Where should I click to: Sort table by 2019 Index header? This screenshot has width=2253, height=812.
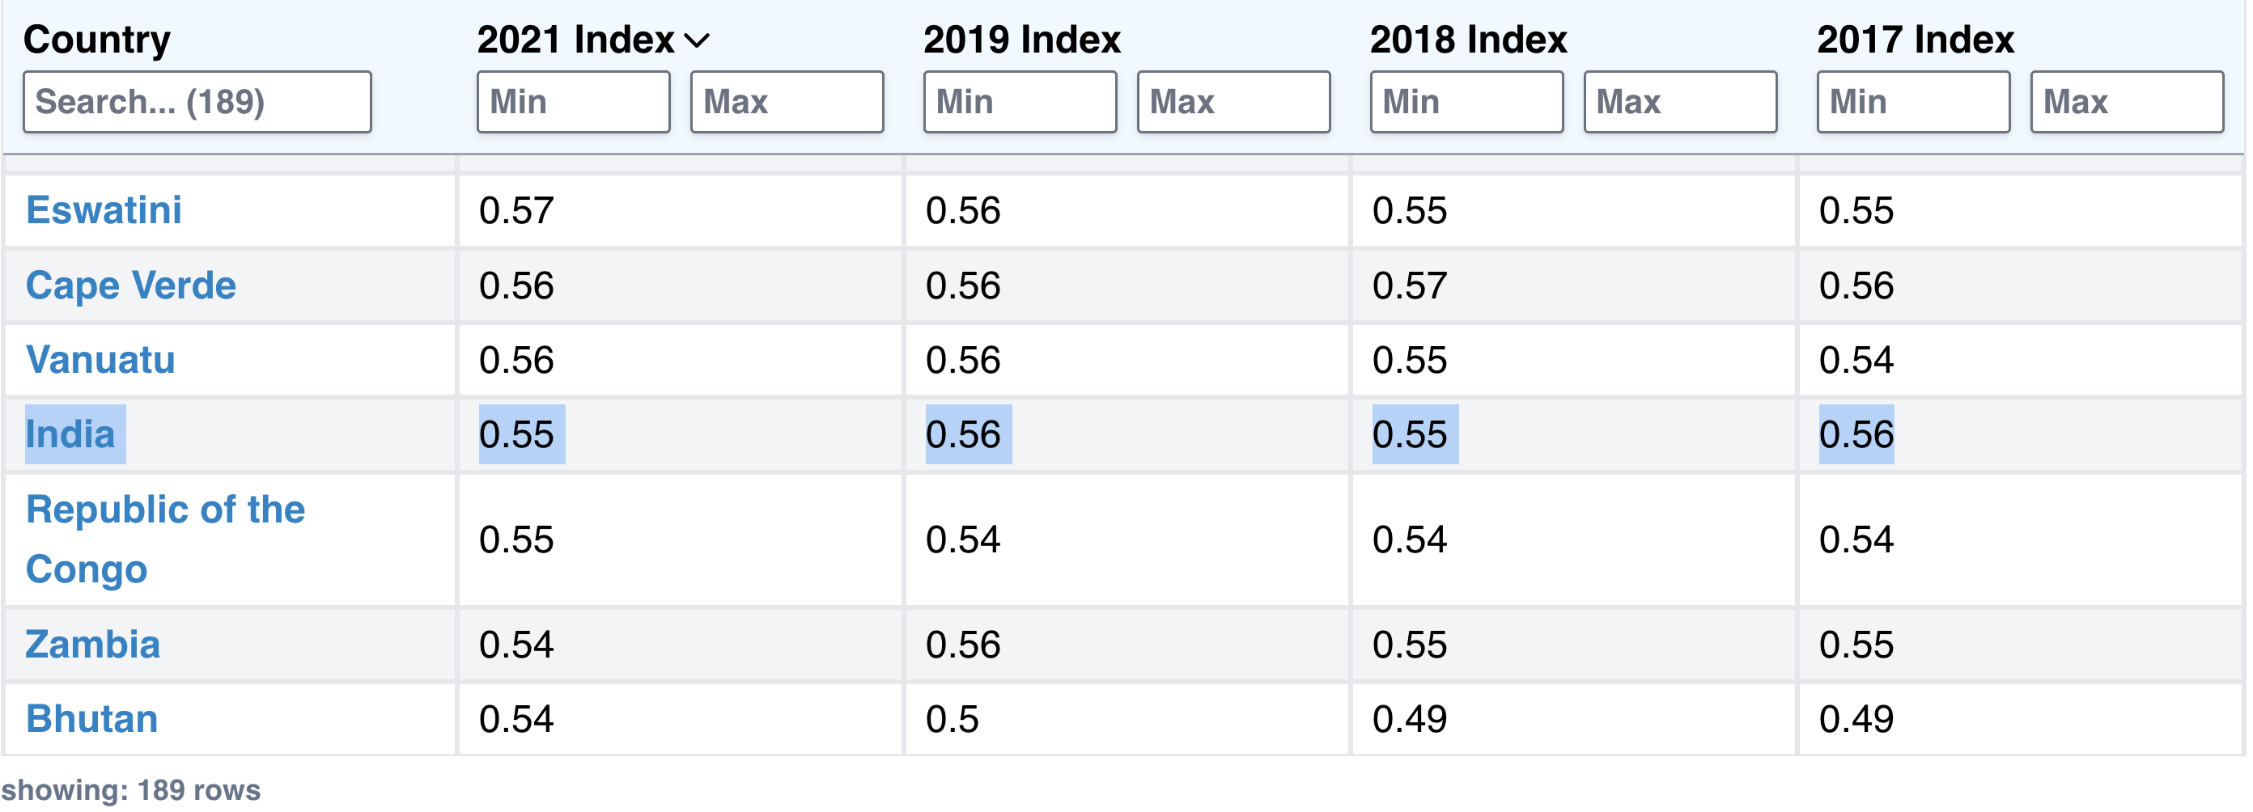pyautogui.click(x=1021, y=40)
